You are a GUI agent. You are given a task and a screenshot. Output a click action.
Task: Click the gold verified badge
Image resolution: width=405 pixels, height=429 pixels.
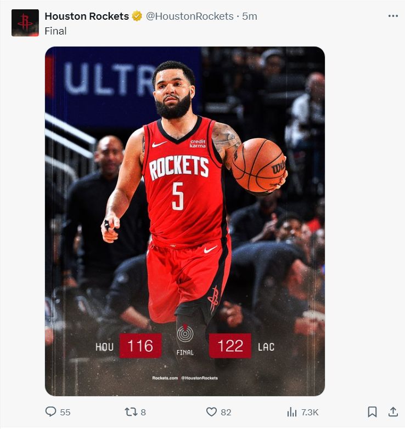click(137, 16)
